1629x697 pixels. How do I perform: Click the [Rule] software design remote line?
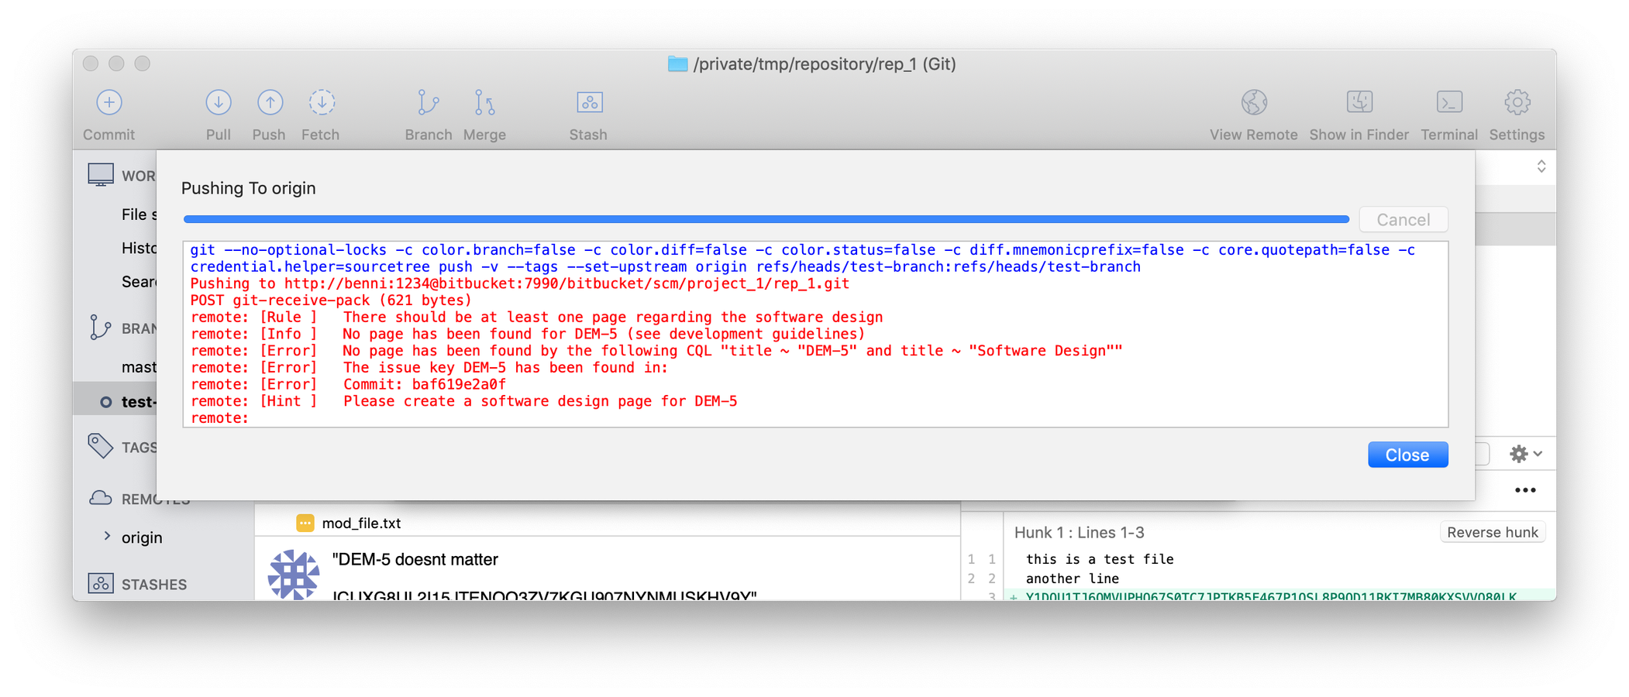[x=536, y=318]
